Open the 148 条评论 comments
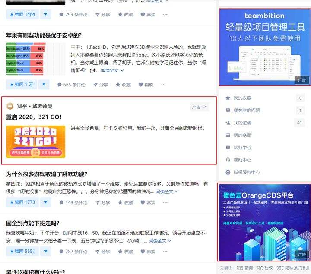The height and width of the screenshot is (274, 311). tap(73, 202)
